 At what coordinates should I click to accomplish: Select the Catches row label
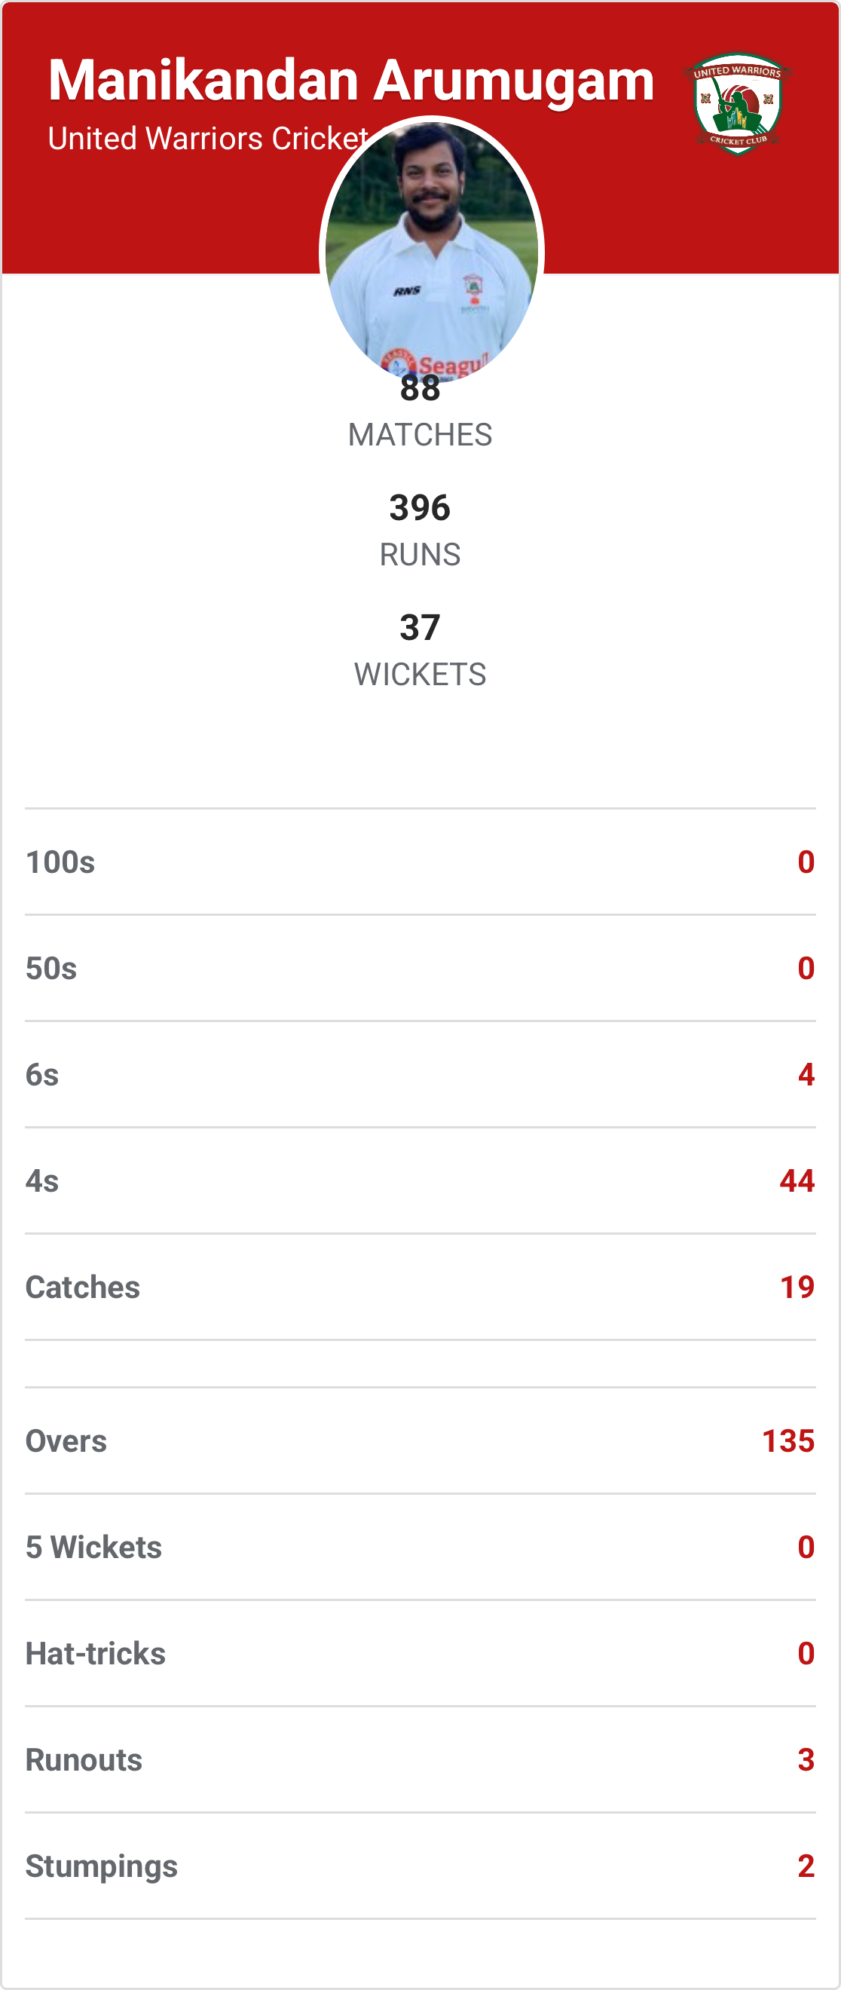83,1287
